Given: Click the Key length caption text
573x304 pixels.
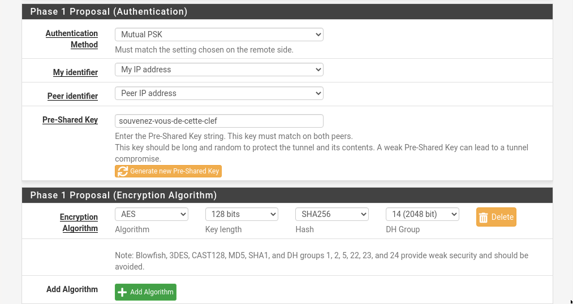Looking at the screenshot, I should (x=223, y=229).
